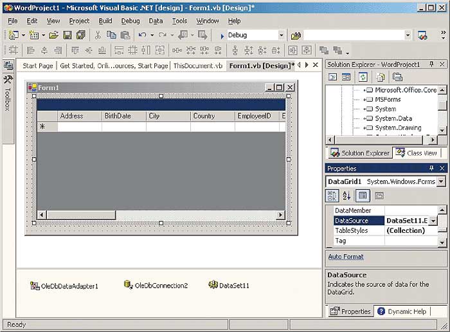The image size is (450, 332).
Task: Open the Data menu
Action: (156, 21)
